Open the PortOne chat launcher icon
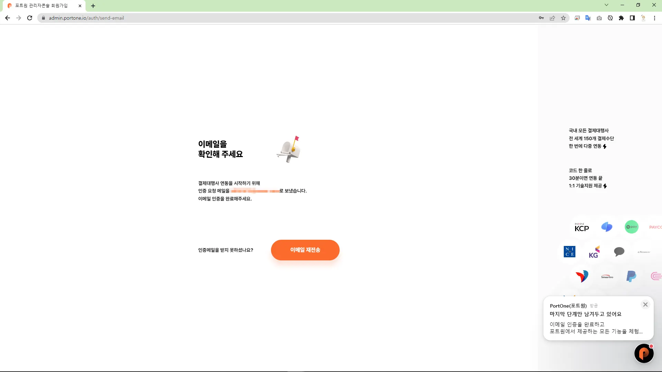 tap(644, 353)
